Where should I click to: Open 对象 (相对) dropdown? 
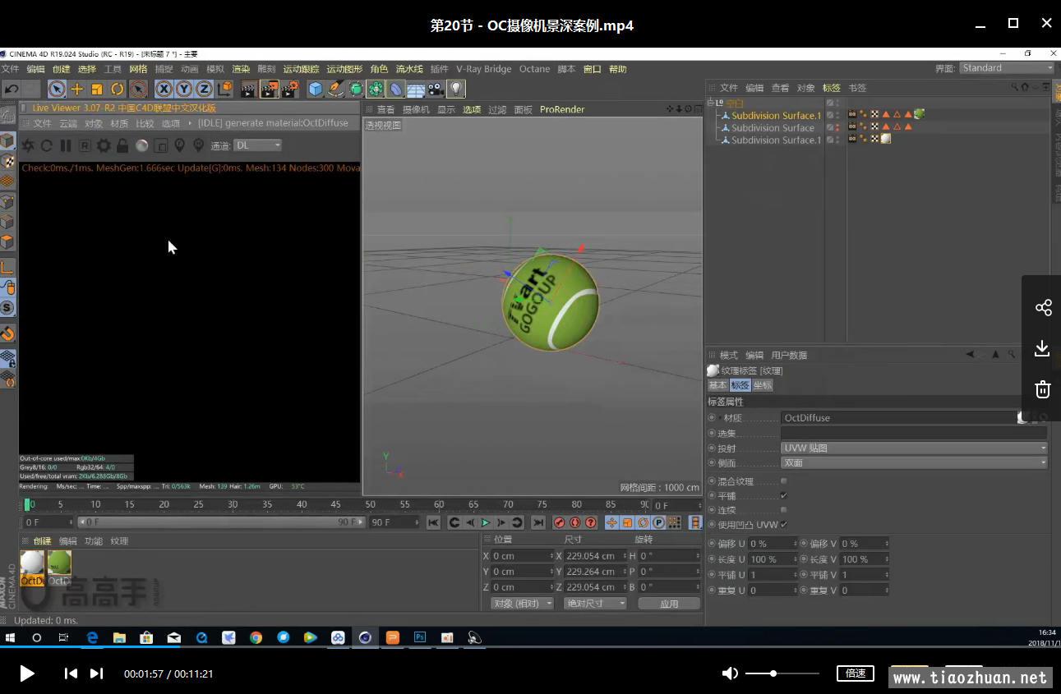pos(523,604)
